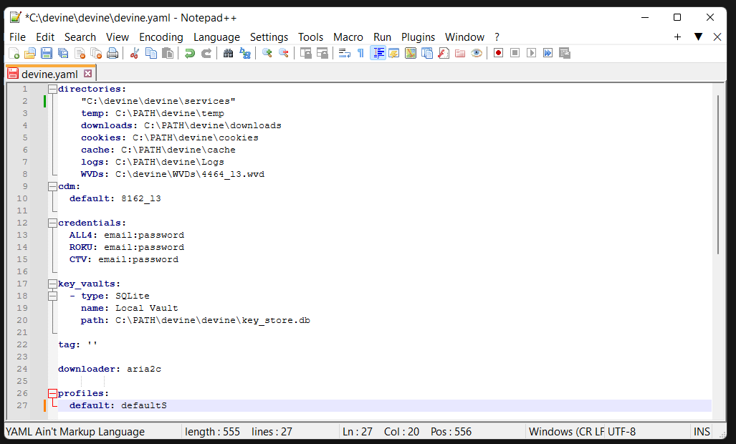
Task: Collapse the '- type: SQLite' fold marker
Action: (x=52, y=296)
